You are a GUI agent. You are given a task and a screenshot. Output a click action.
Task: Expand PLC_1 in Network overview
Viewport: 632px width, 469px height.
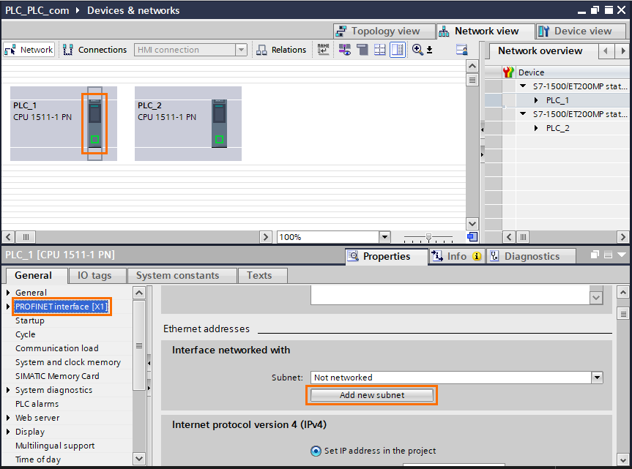[x=536, y=100]
